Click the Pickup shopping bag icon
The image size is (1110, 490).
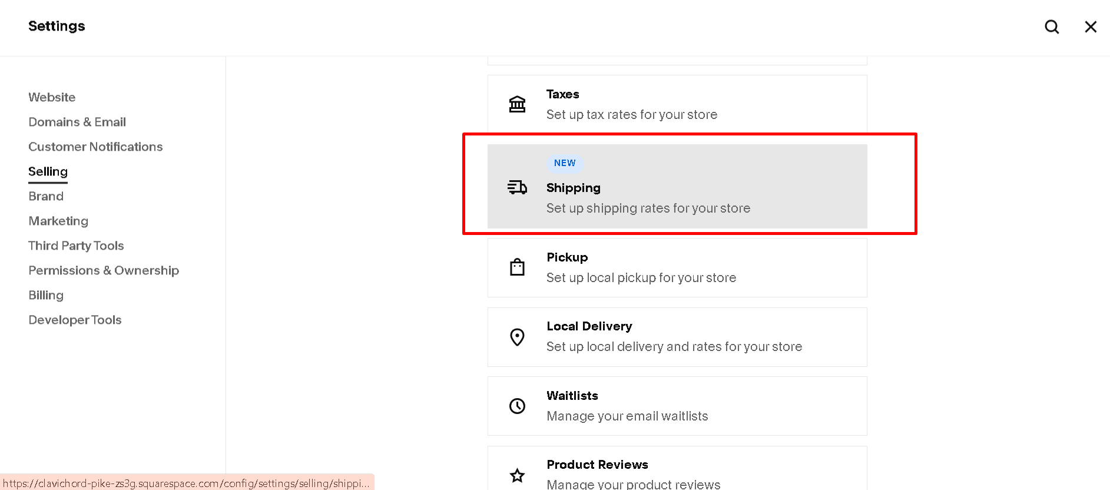coord(517,267)
